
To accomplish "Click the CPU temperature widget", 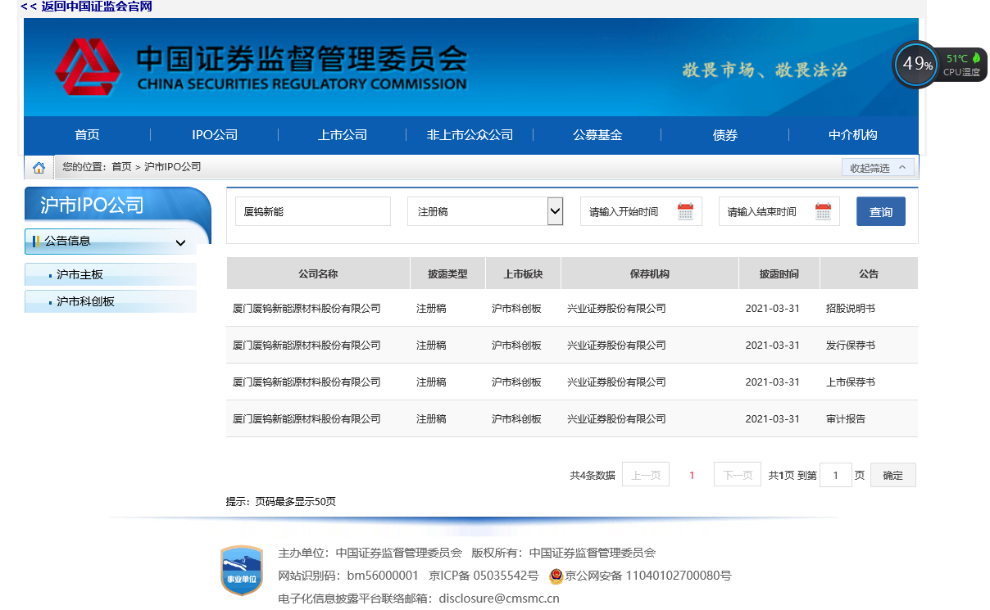I will click(939, 65).
